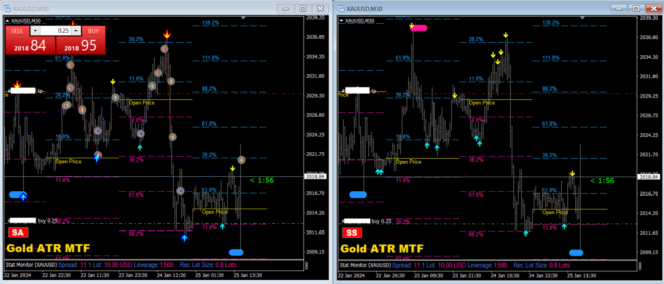Click the red-yellow down arrow at left chart's highest peak

click(x=167, y=34)
